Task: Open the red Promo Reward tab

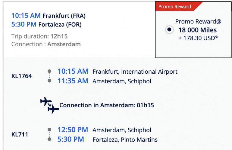Action: coord(175,7)
